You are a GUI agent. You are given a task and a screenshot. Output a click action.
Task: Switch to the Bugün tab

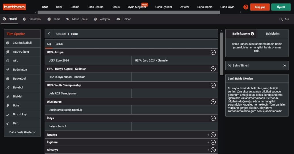(59, 44)
